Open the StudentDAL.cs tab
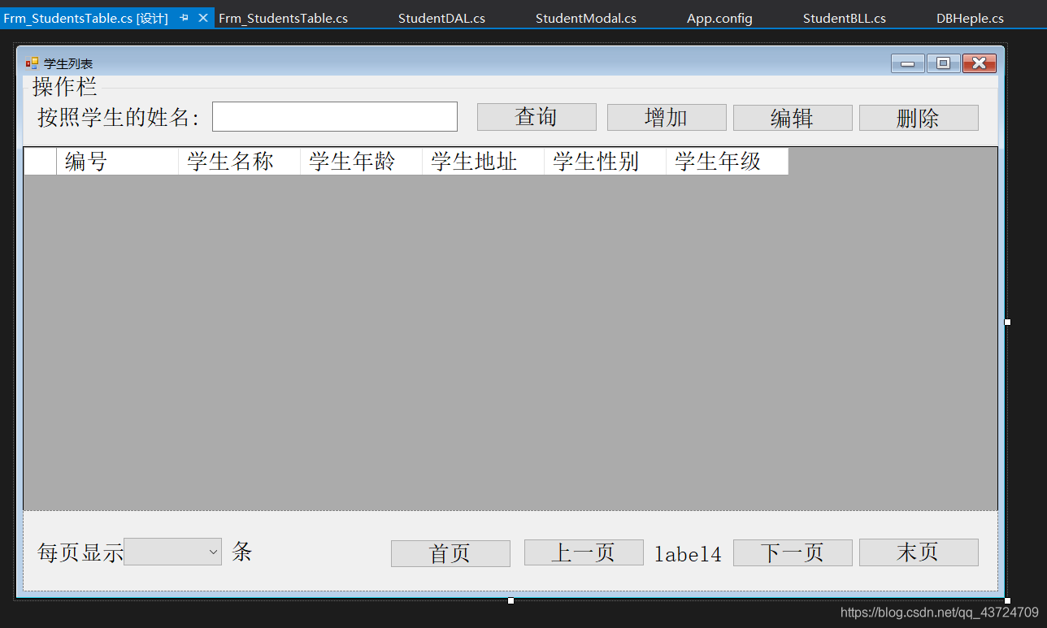1047x628 pixels. [x=441, y=18]
